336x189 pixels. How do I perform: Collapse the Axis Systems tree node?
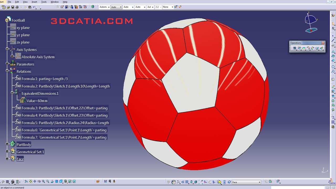click(x=7, y=49)
